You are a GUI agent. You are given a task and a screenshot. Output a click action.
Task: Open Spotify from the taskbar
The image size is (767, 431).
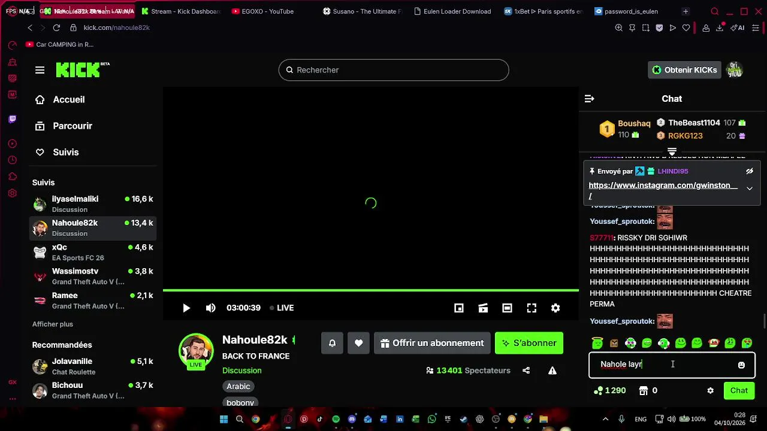[336, 419]
